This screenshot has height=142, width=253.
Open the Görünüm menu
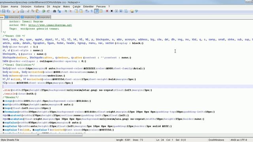(26, 7)
